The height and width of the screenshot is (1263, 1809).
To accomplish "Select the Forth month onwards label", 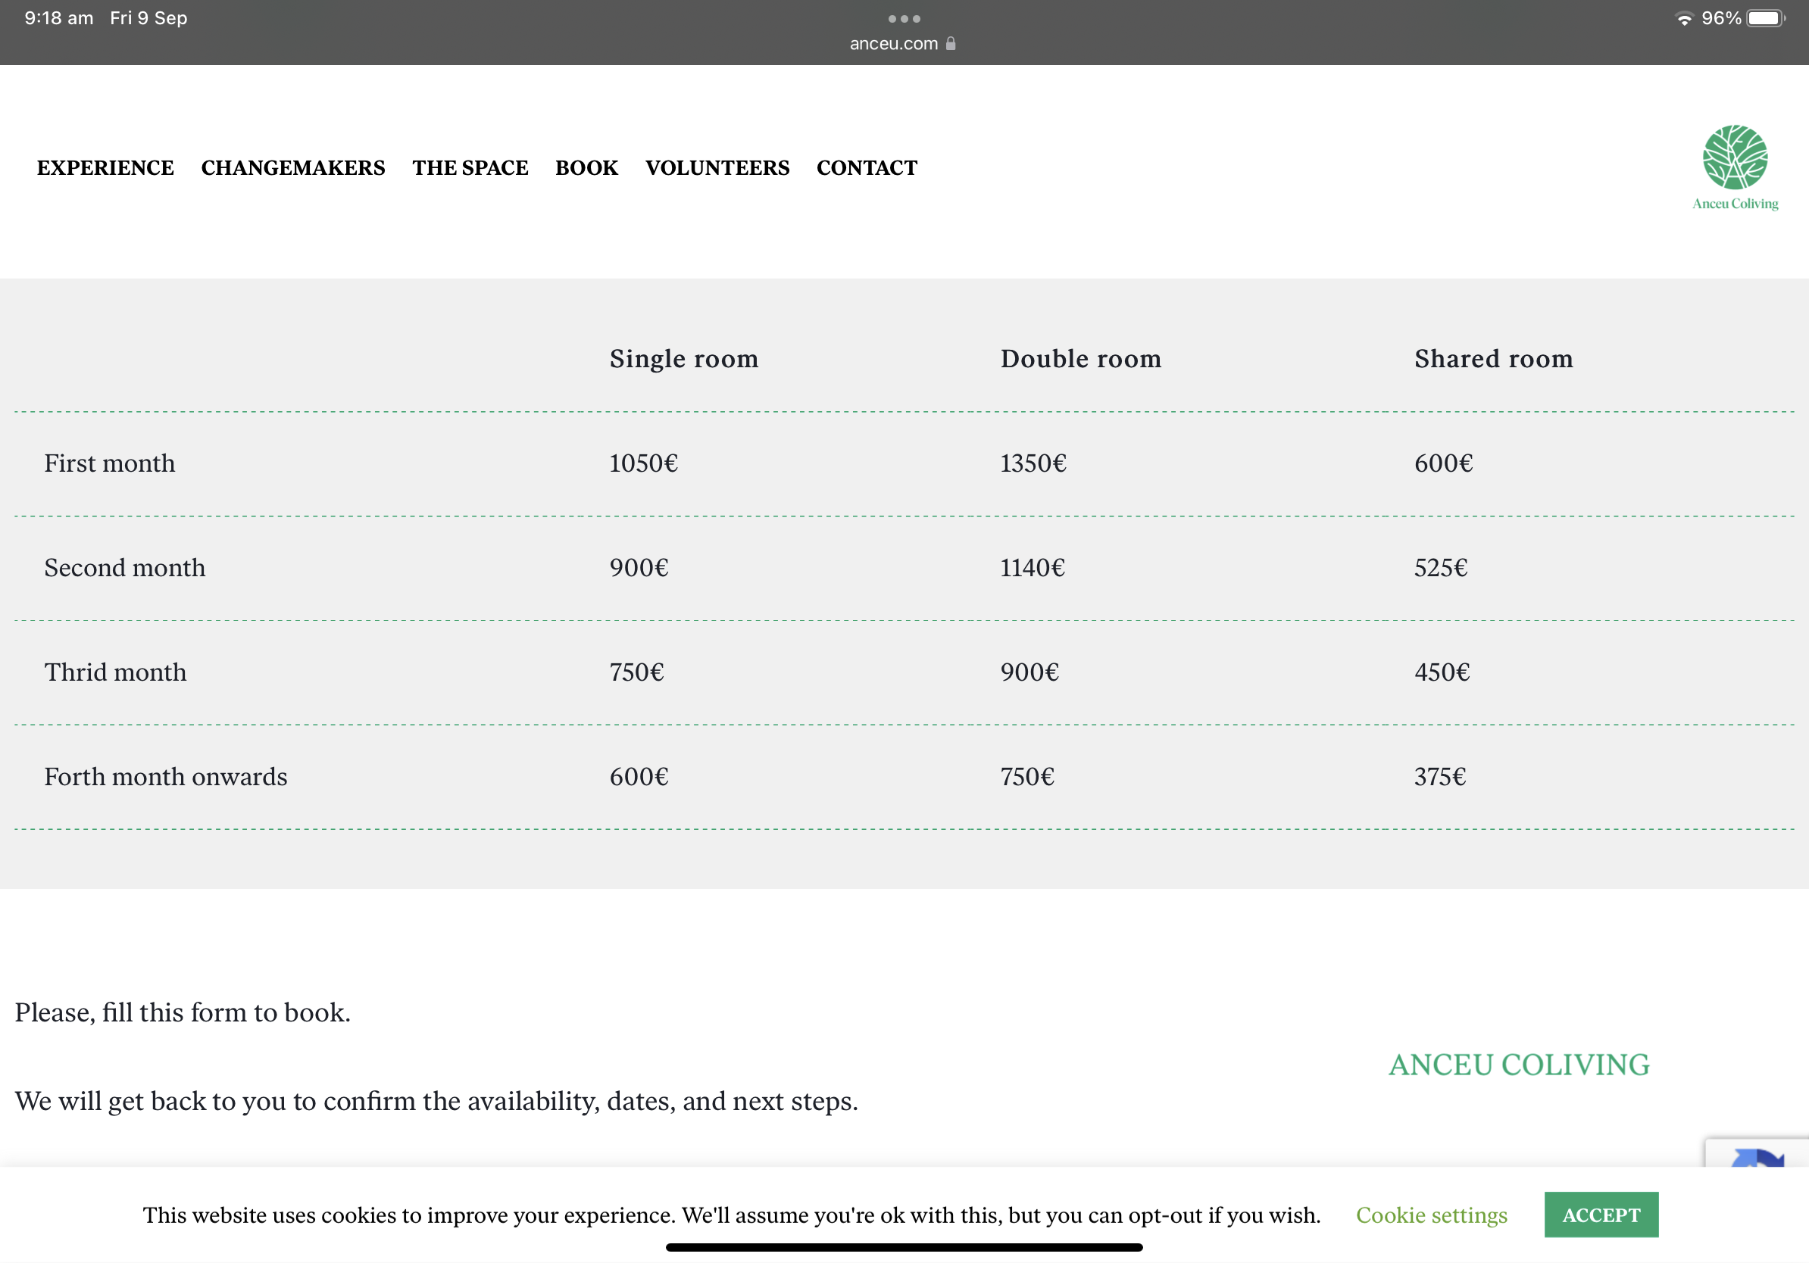I will (x=165, y=776).
